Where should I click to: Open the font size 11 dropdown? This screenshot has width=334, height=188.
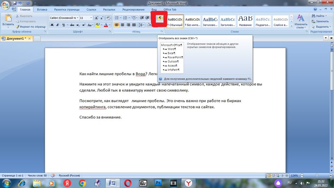tap(91, 18)
